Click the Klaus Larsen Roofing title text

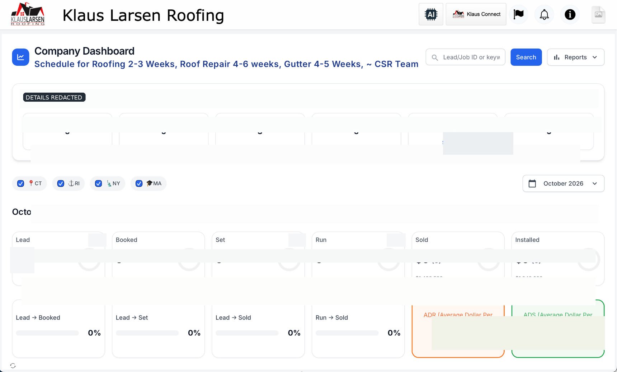click(143, 15)
